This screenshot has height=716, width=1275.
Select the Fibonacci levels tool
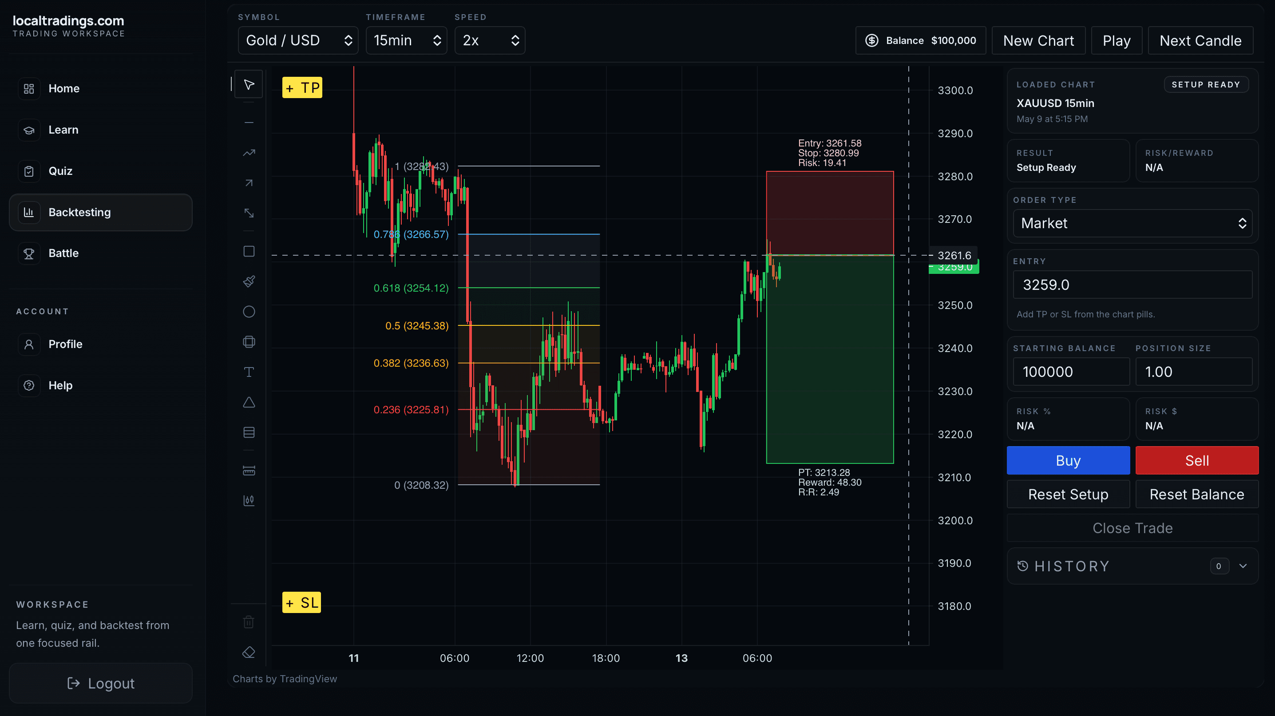point(249,432)
